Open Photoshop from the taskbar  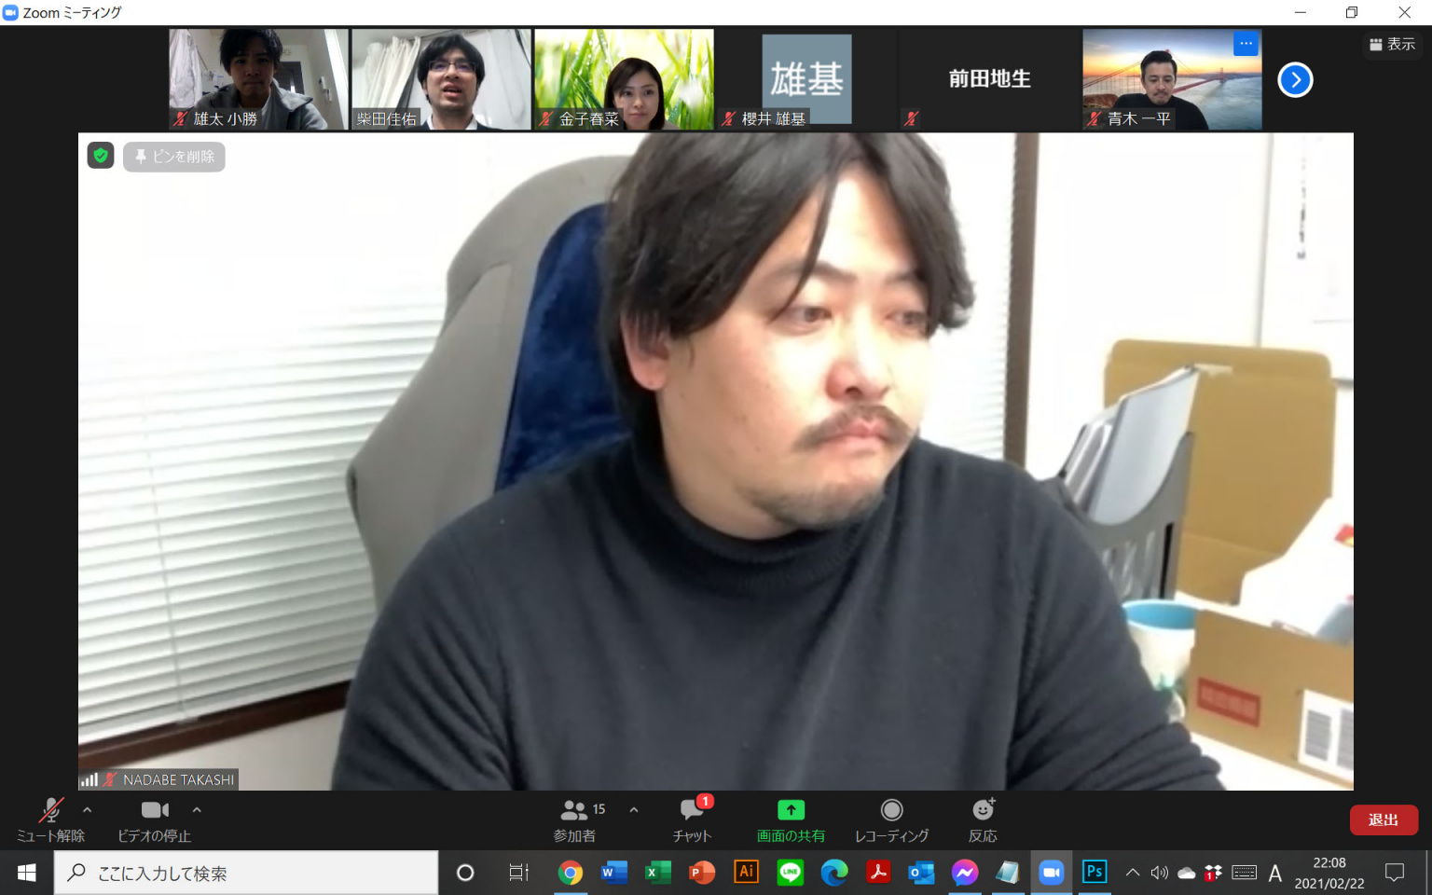pyautogui.click(x=1095, y=872)
